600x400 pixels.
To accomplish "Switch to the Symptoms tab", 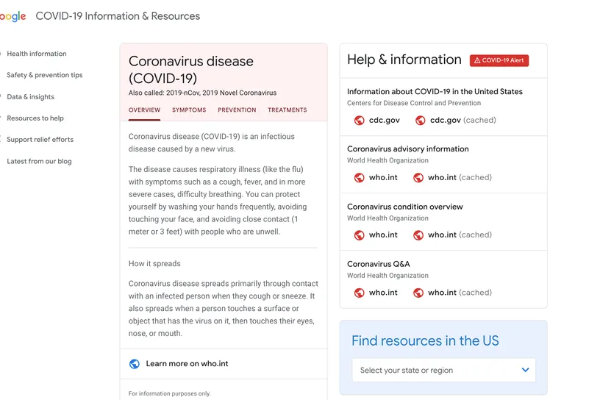I will coord(189,110).
